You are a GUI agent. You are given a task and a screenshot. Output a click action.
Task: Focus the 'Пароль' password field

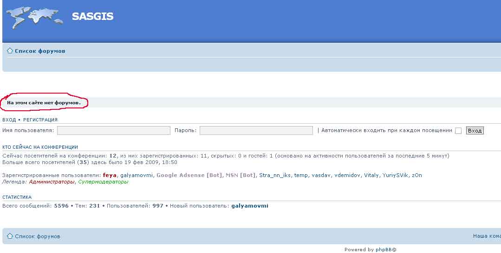click(x=256, y=131)
